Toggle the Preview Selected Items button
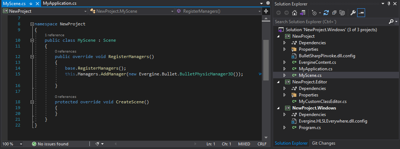Viewport: 400px width, 149px height. pyautogui.click(x=361, y=13)
